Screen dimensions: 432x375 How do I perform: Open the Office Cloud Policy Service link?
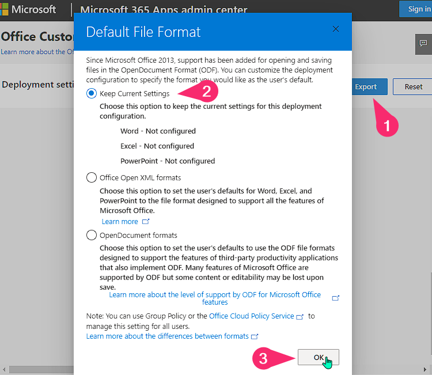[251, 316]
